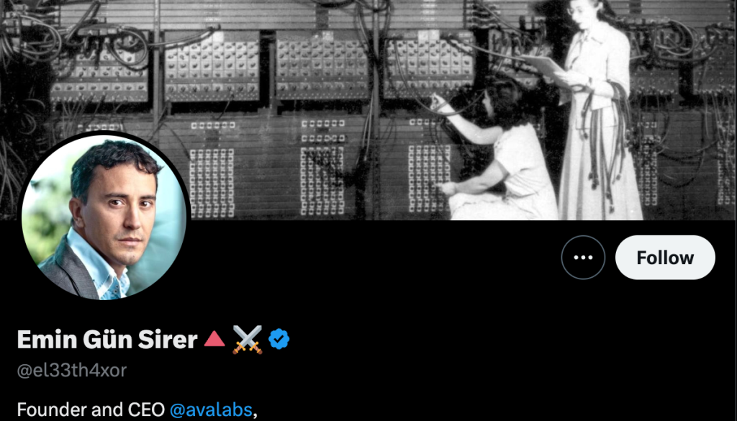Click the leftmost white plugboard grid in banner
The width and height of the screenshot is (737, 421).
click(212, 182)
